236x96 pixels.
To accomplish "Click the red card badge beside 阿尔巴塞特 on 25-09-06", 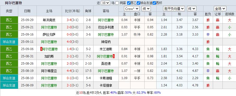I will point(41,49).
